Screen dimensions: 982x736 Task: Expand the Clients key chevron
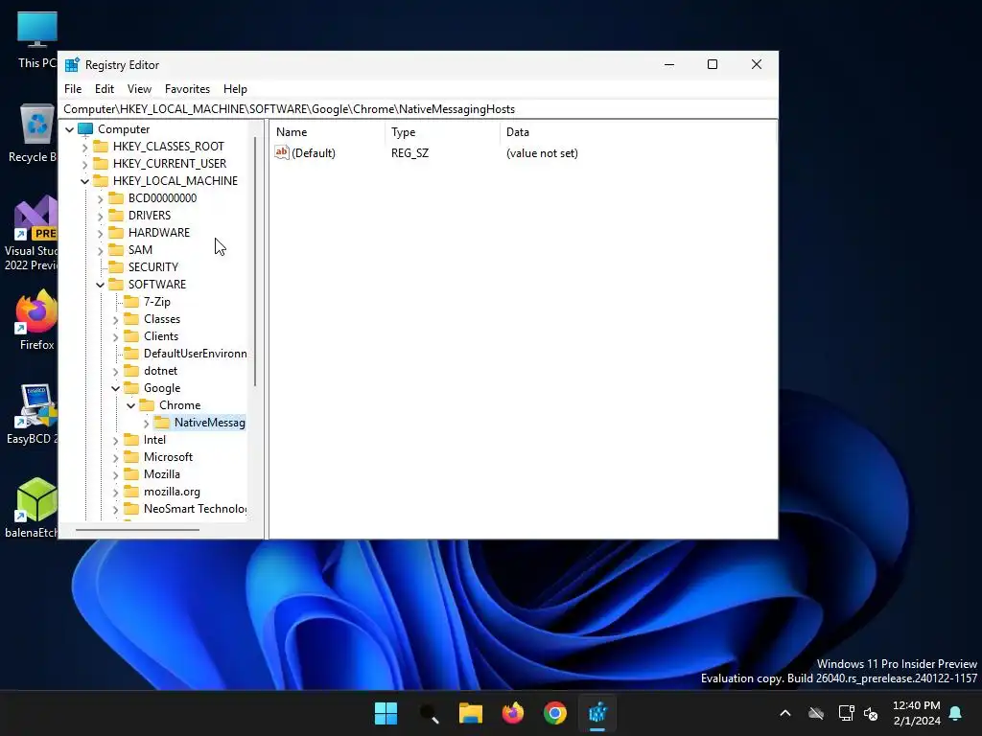(115, 336)
